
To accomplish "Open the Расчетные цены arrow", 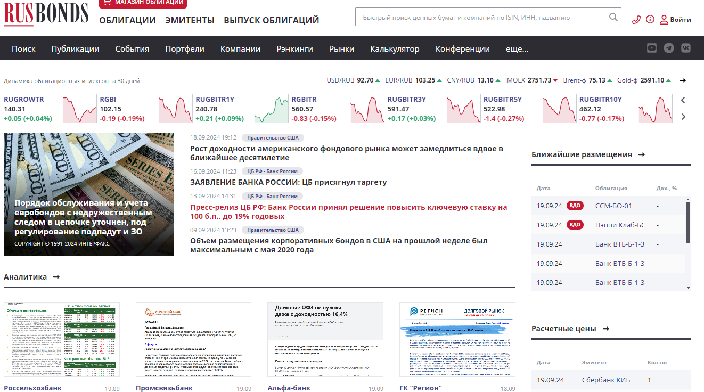I will coord(605,329).
